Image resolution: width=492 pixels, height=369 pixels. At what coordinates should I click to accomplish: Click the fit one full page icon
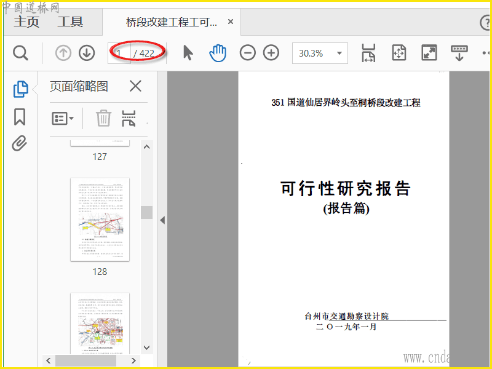point(399,53)
